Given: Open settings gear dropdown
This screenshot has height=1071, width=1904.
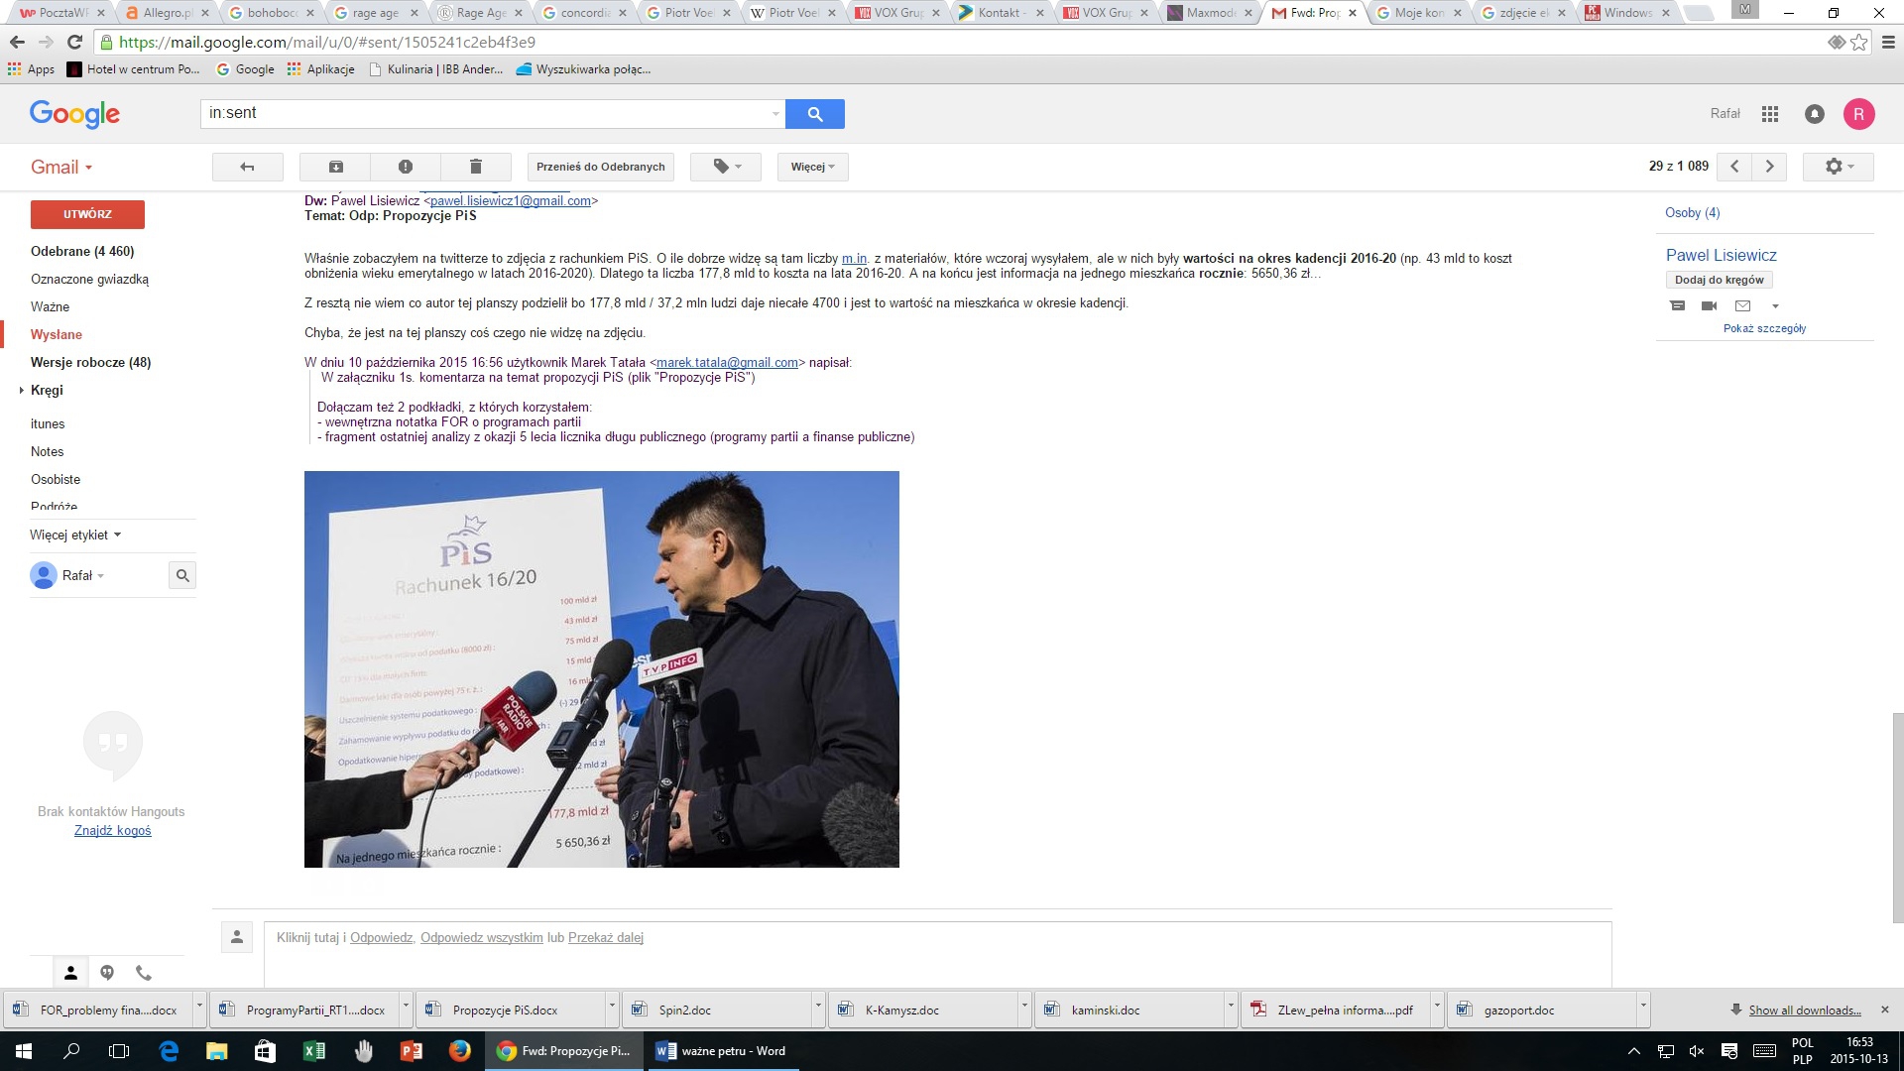Looking at the screenshot, I should click(1838, 167).
